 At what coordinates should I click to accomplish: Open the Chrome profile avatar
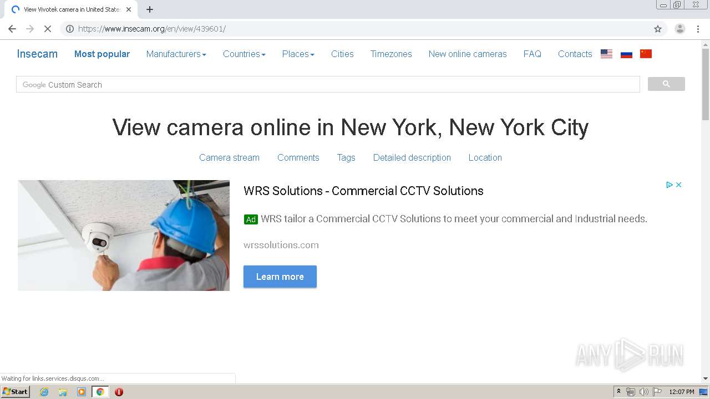click(680, 29)
